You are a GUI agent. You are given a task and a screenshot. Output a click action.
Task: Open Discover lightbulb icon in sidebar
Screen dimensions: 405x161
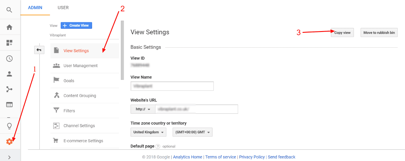coord(9,126)
